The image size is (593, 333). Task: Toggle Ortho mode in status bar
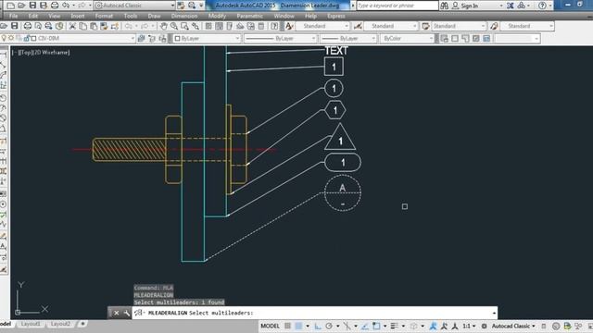tap(318, 326)
